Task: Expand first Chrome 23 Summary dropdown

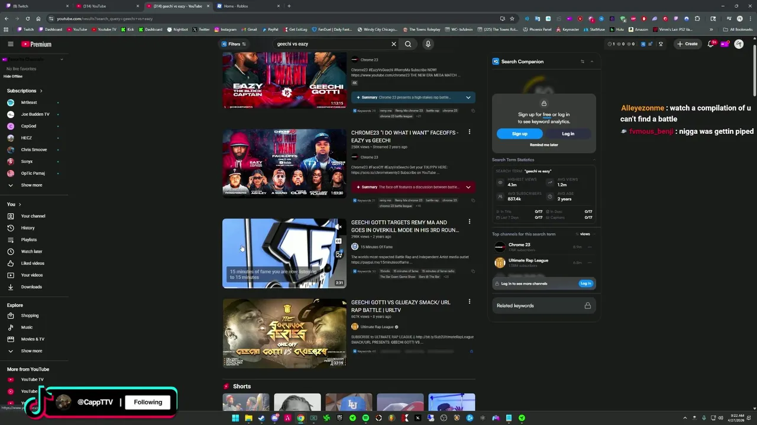Action: tap(468, 97)
